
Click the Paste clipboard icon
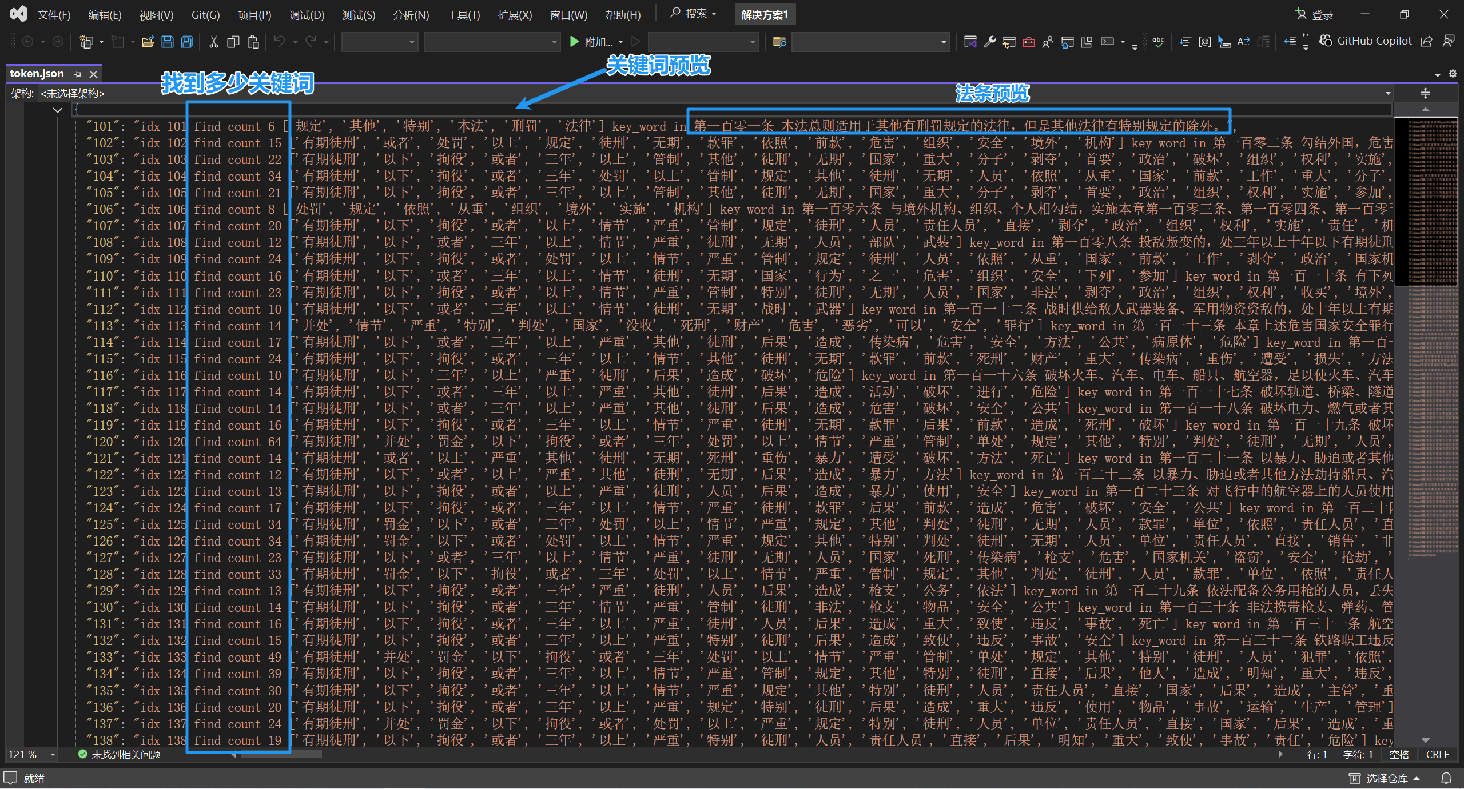253,42
